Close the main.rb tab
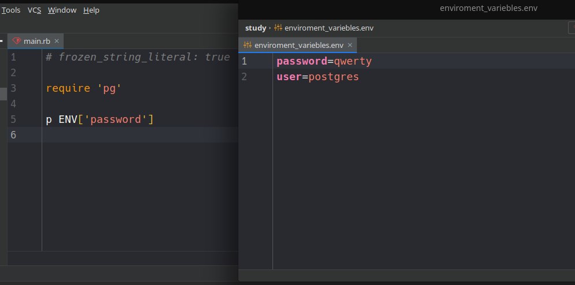 tap(57, 41)
